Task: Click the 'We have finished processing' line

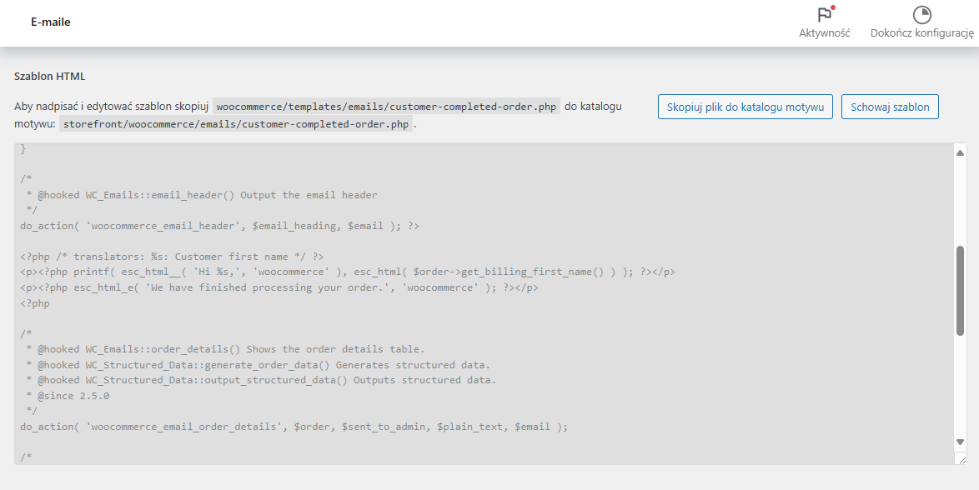Action: [x=279, y=287]
